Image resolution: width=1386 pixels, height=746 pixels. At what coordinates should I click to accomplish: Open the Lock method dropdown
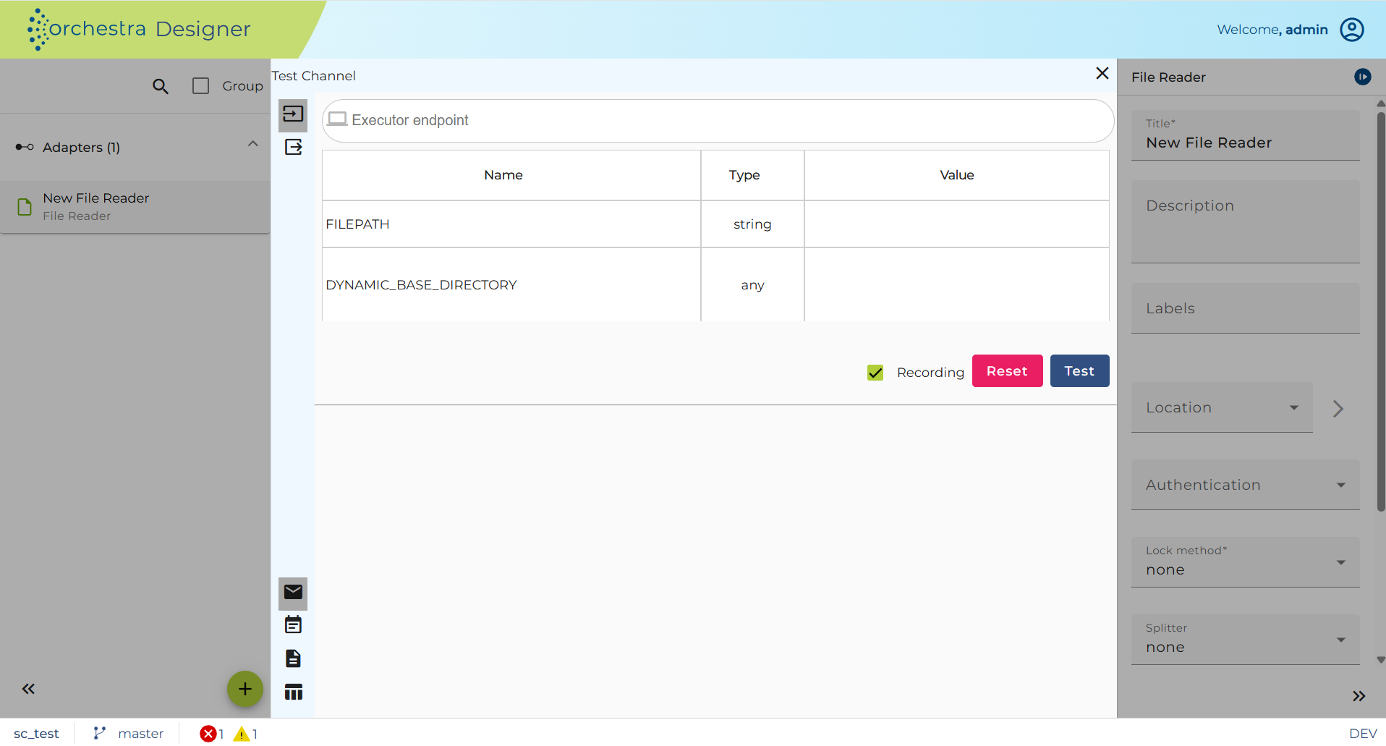1245,562
